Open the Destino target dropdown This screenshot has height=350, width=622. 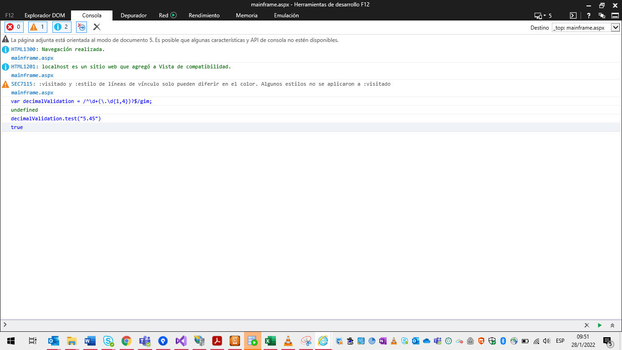[x=586, y=27]
